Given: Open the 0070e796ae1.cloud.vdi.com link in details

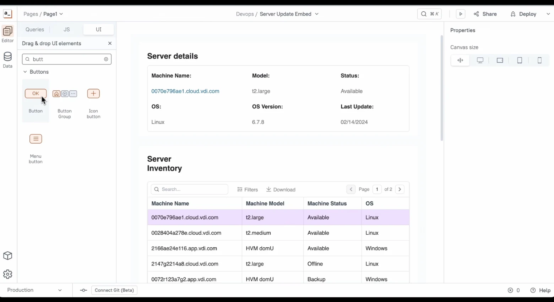Looking at the screenshot, I should [x=185, y=91].
